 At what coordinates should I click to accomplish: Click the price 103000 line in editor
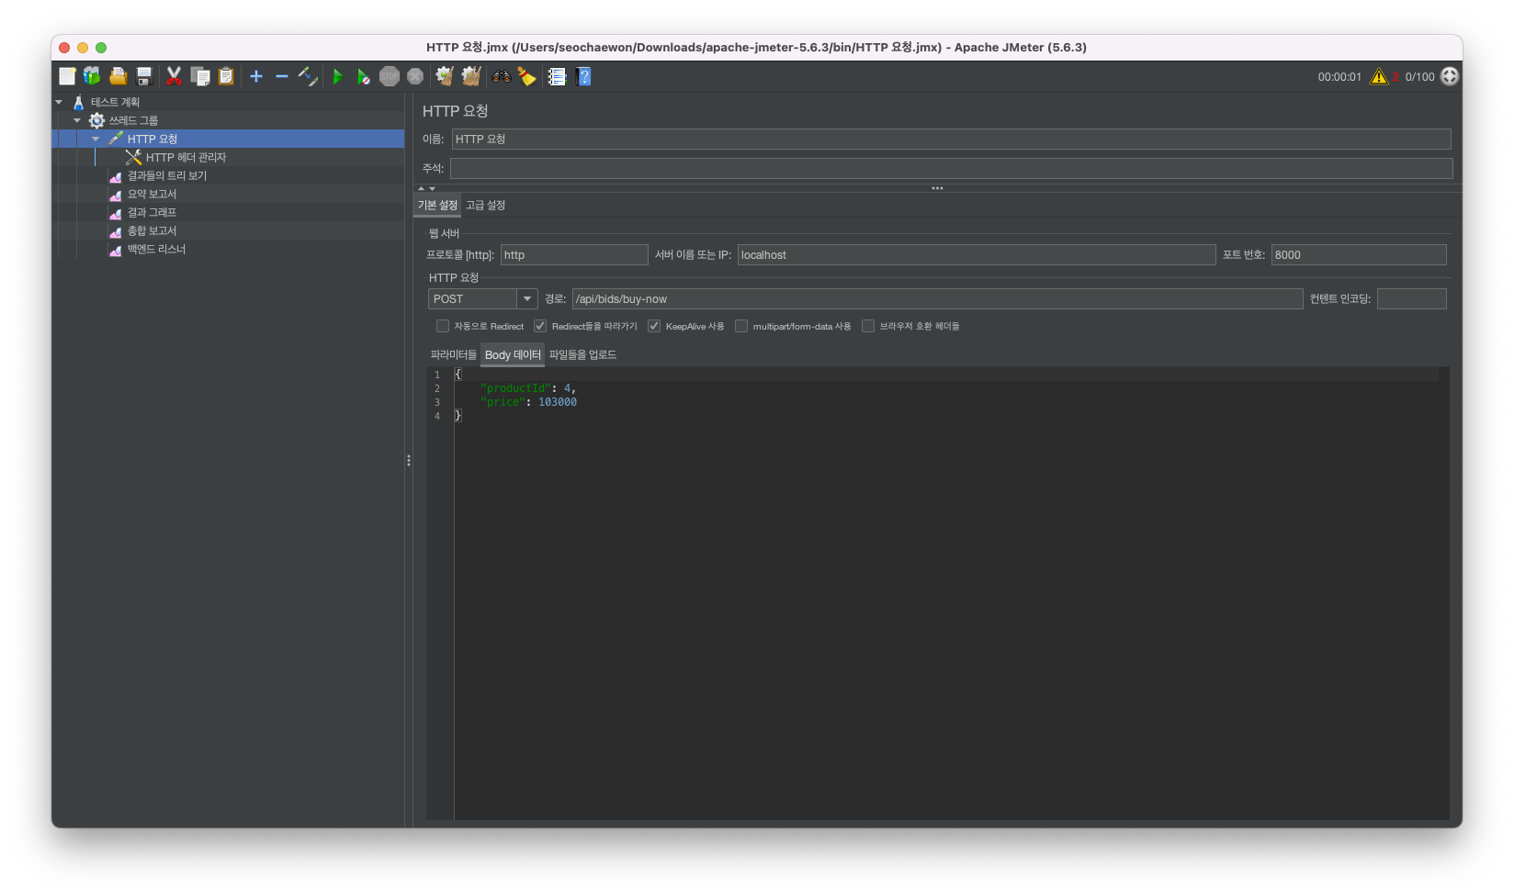click(528, 402)
